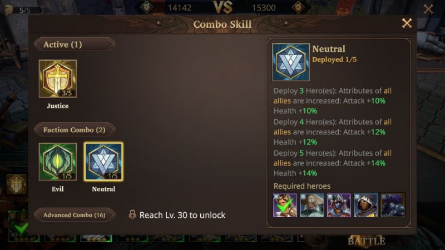Click the left team power fist icon

pos(147,7)
